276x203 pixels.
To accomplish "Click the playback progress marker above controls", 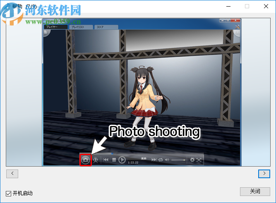I will click(x=112, y=153).
